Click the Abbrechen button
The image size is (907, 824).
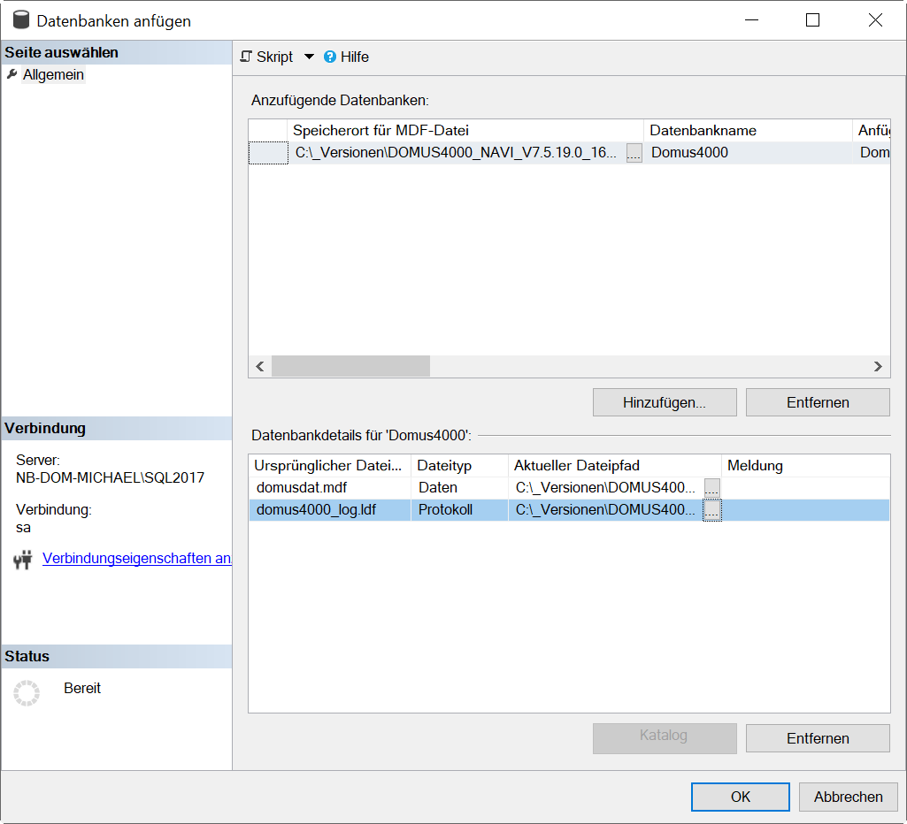(848, 797)
